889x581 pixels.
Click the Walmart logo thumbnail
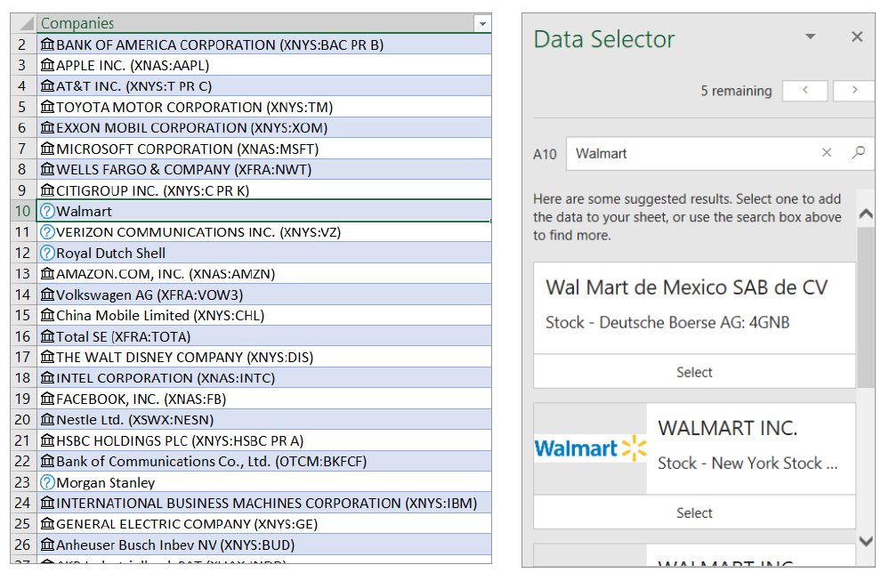590,448
